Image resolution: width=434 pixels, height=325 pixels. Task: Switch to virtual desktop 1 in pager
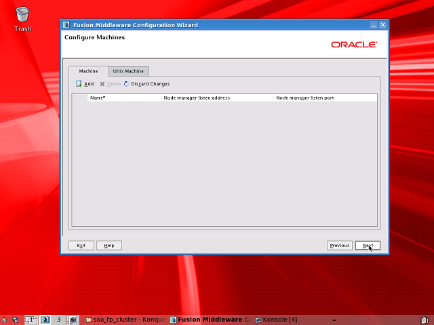click(31, 320)
